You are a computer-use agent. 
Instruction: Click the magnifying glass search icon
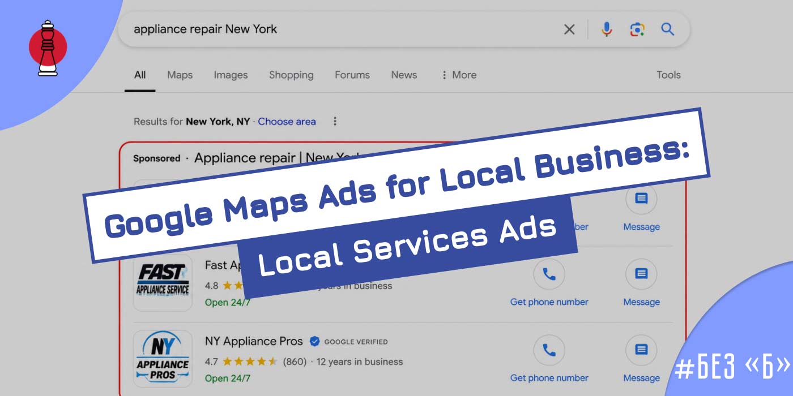(x=668, y=29)
